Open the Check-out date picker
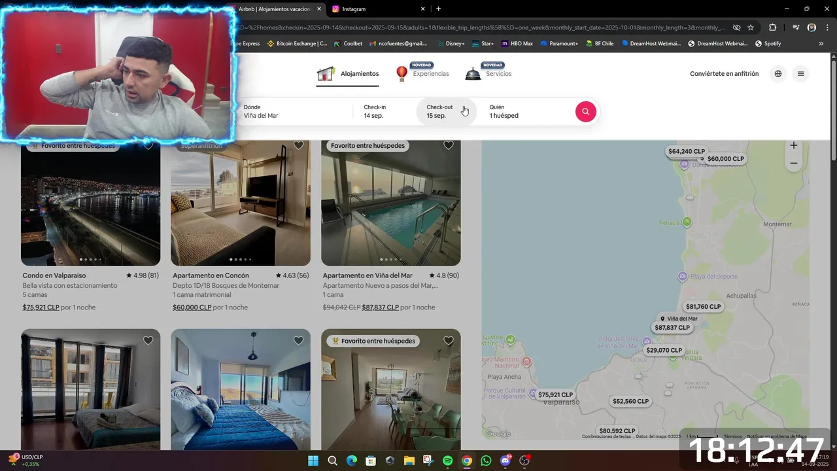The height and width of the screenshot is (471, 837). coord(446,111)
